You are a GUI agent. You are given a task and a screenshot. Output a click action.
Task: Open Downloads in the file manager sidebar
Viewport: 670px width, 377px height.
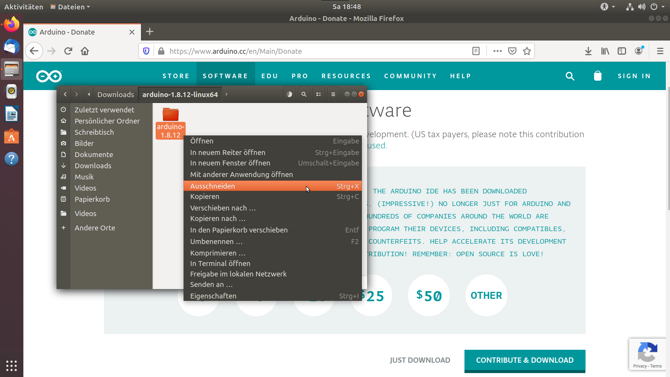pos(104,166)
